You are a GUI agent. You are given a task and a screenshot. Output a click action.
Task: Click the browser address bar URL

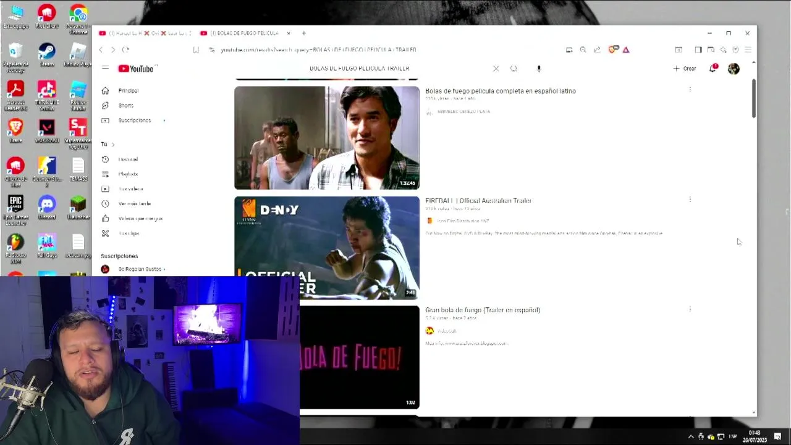tap(318, 50)
